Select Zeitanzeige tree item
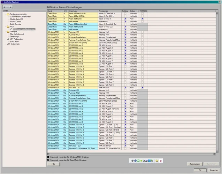Viewport: 222px width, 174px height. (x=14, y=37)
